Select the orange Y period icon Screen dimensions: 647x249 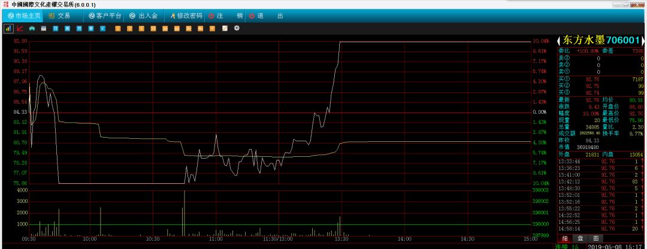pyautogui.click(x=212, y=29)
